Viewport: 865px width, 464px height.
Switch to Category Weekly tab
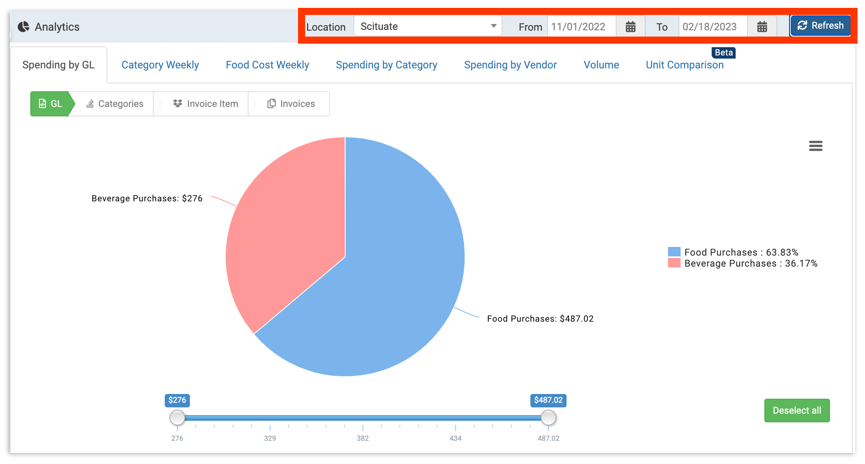160,65
